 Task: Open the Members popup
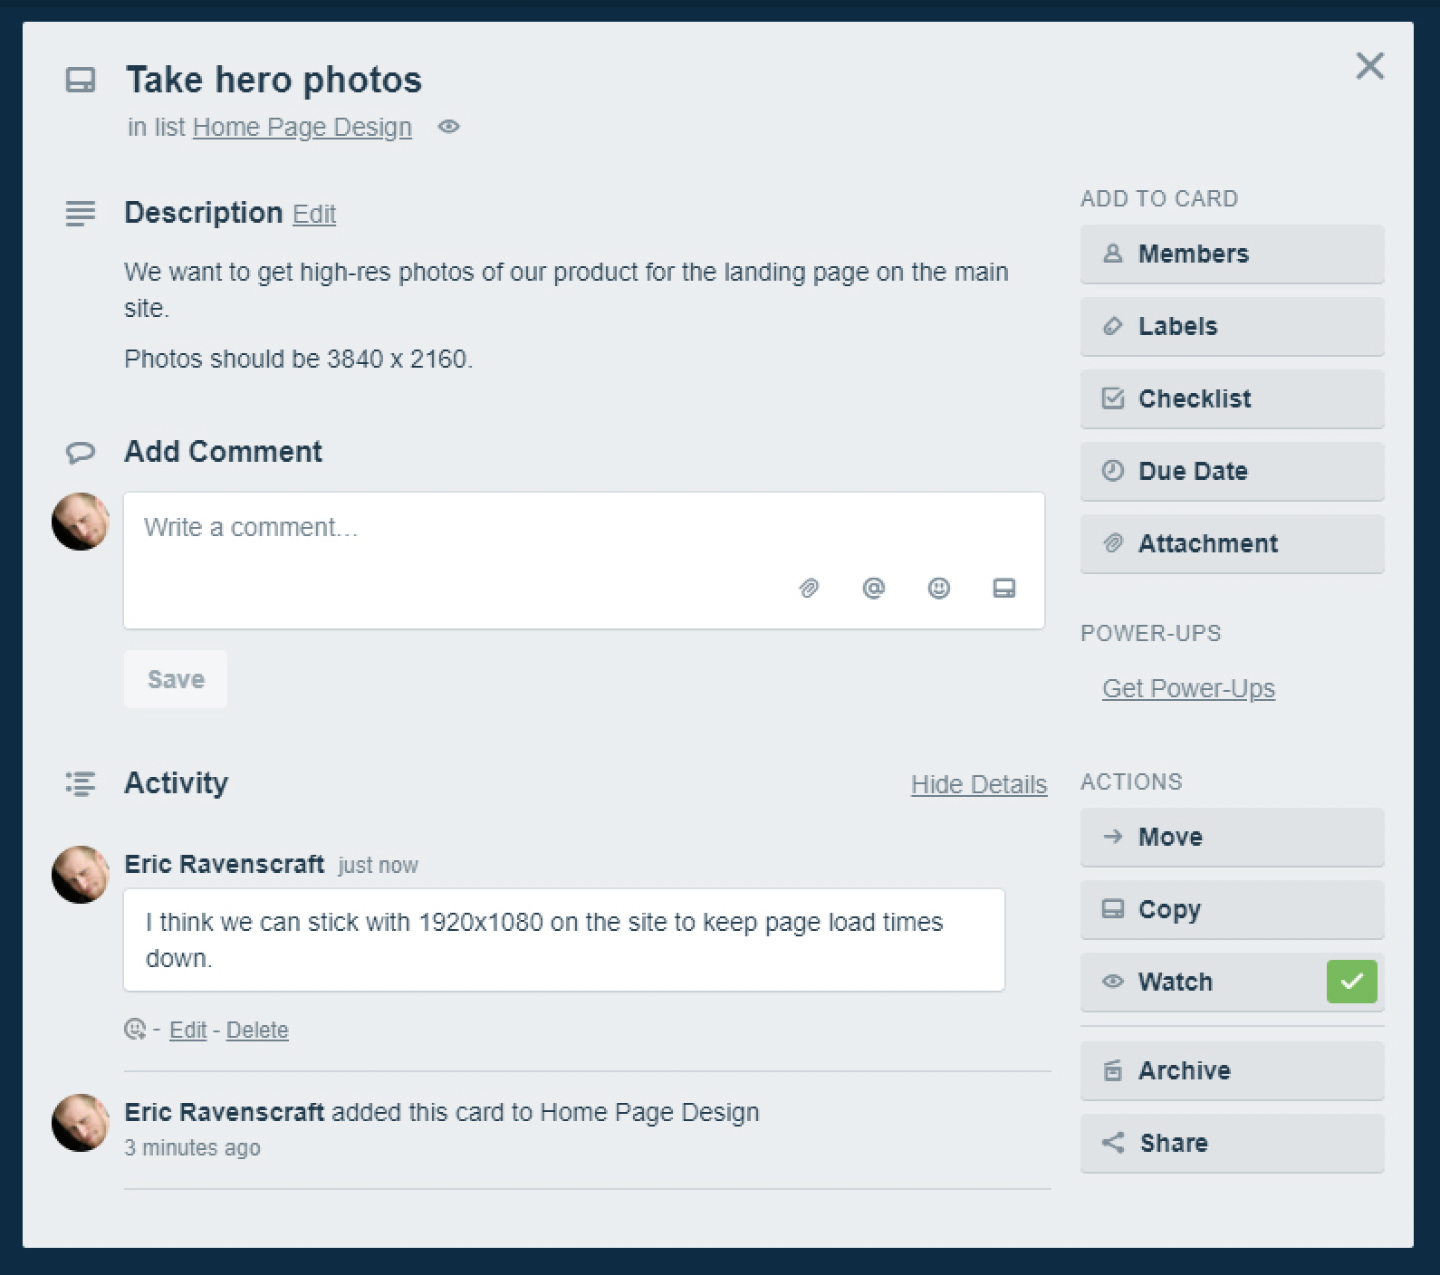[x=1232, y=254]
